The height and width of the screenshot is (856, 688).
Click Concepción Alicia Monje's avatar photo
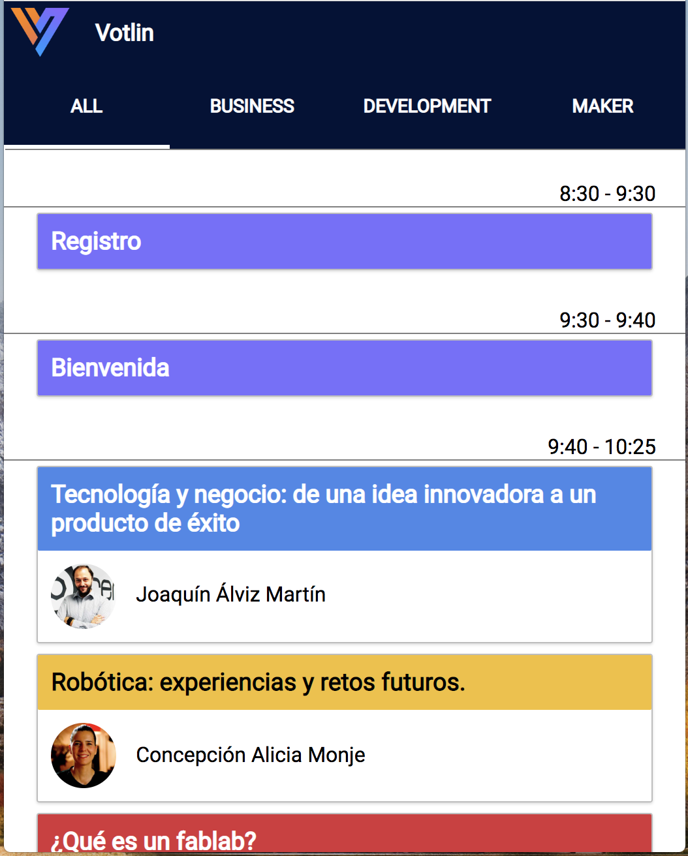click(x=84, y=756)
